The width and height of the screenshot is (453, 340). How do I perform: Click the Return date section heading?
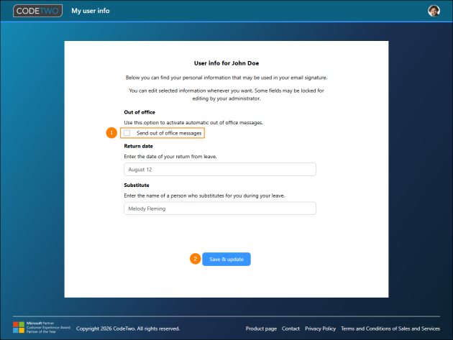(x=138, y=146)
